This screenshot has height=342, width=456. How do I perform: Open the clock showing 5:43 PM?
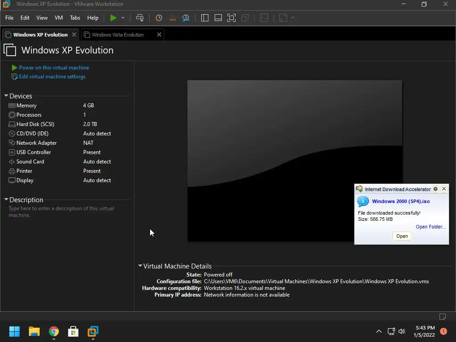coord(424,331)
